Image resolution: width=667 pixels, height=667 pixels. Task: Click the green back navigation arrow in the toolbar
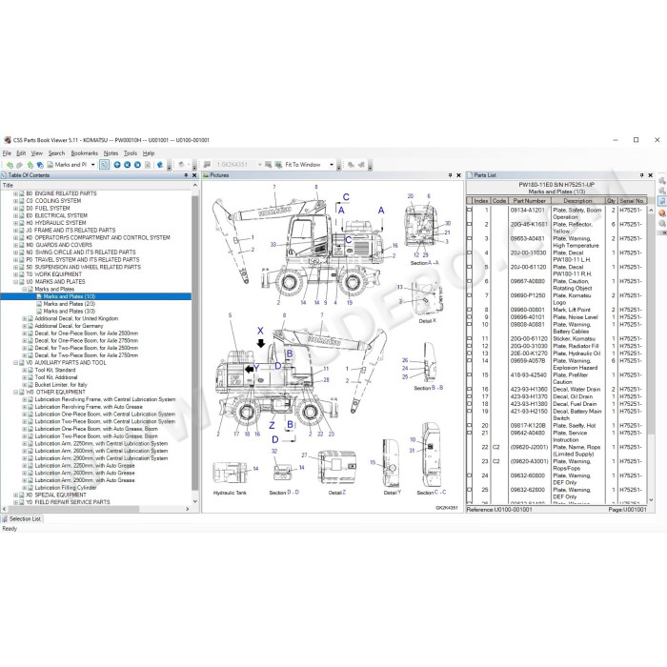[10, 165]
